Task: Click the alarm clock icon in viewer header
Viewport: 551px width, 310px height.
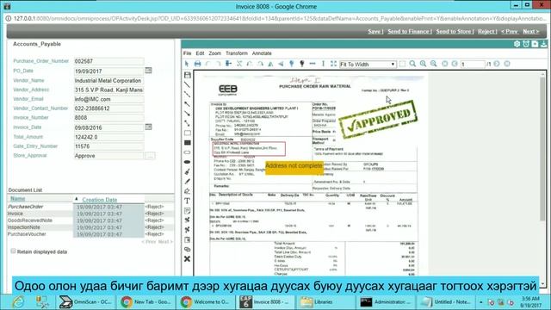Action: 526,44
